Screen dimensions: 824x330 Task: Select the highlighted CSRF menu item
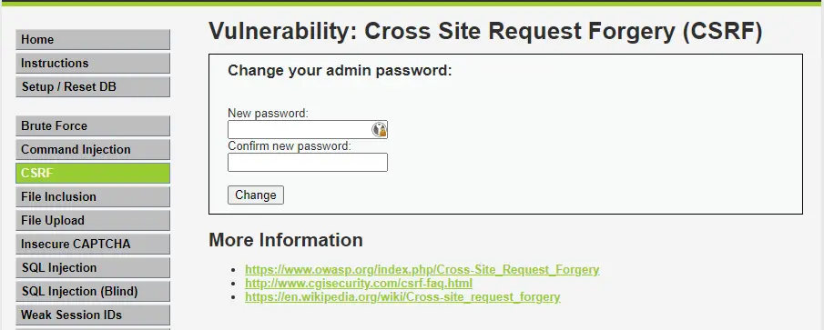(93, 173)
